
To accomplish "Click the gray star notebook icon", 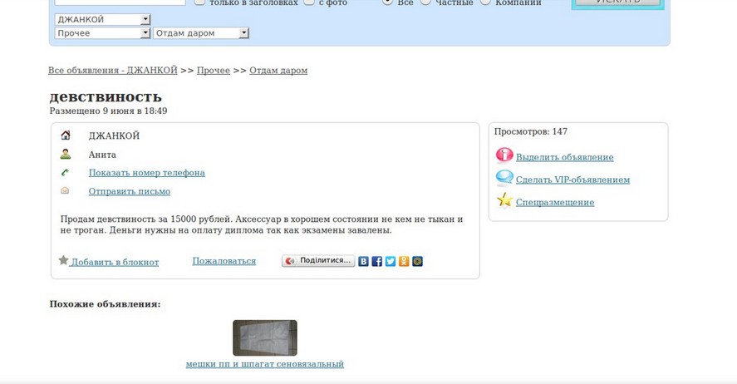I will tap(63, 260).
